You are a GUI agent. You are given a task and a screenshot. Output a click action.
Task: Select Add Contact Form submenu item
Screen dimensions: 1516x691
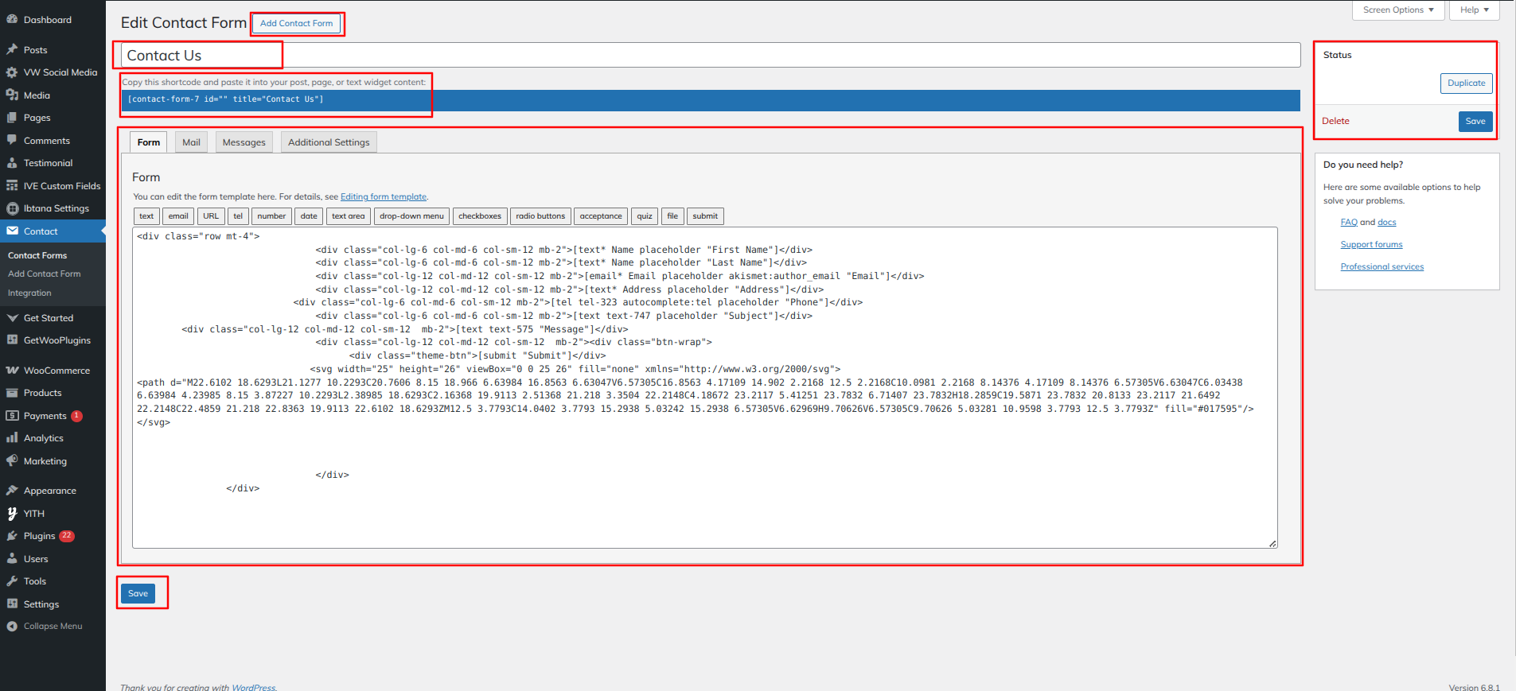click(45, 274)
